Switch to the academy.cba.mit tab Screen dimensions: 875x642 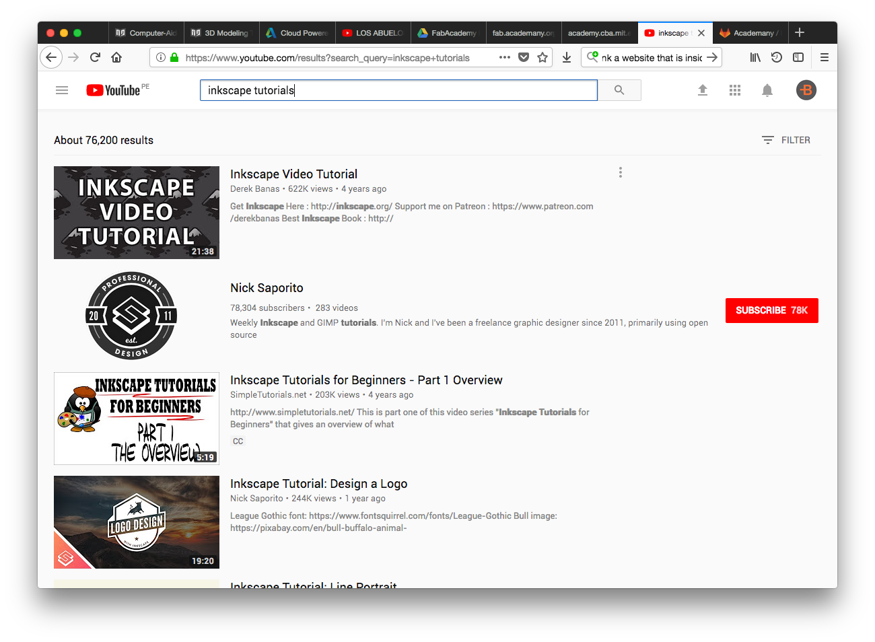598,33
